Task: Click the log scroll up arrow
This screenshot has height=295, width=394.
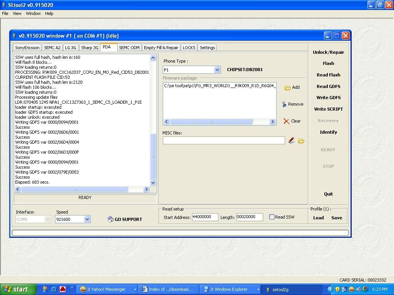Action: pos(153,58)
